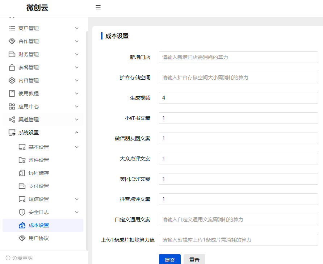This screenshot has height=264, width=323.
Task: Go to 支付设置 page
Action: (x=43, y=186)
